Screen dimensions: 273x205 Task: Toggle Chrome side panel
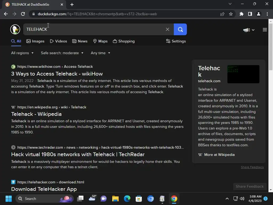[x=250, y=14]
